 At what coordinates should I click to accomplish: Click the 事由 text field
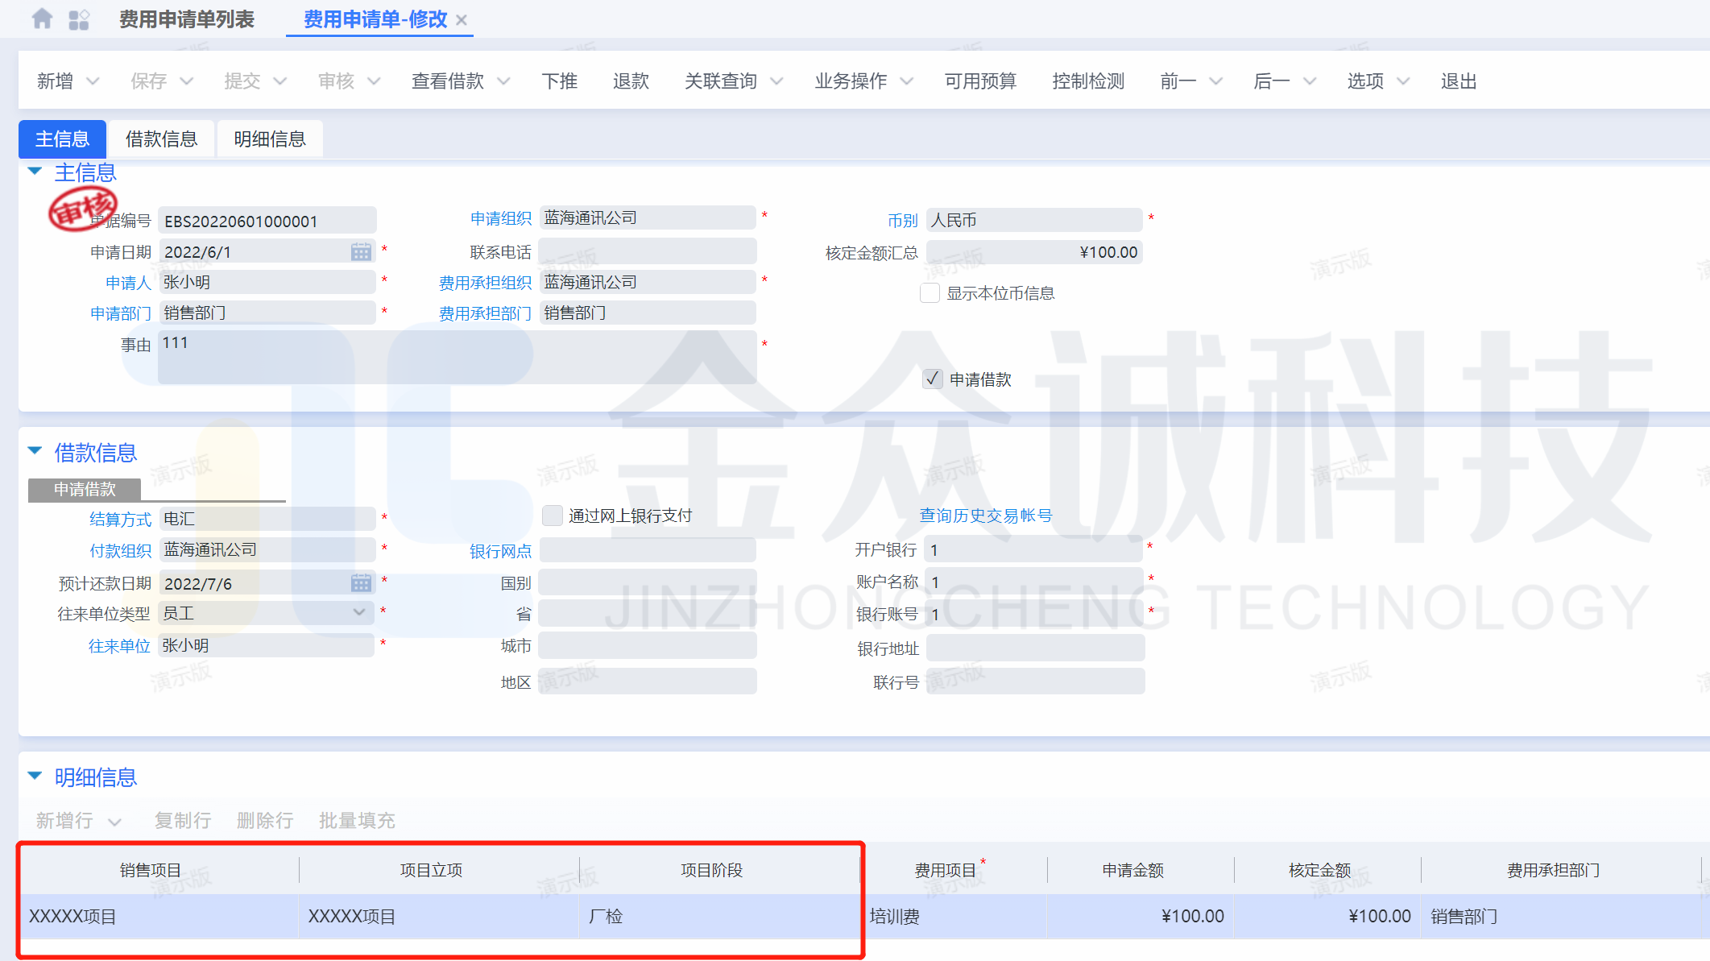[457, 357]
